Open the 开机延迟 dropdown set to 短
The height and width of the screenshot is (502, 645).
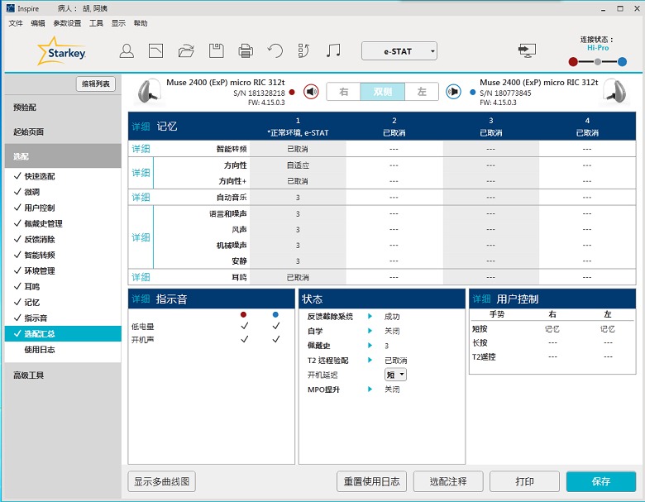(x=396, y=375)
